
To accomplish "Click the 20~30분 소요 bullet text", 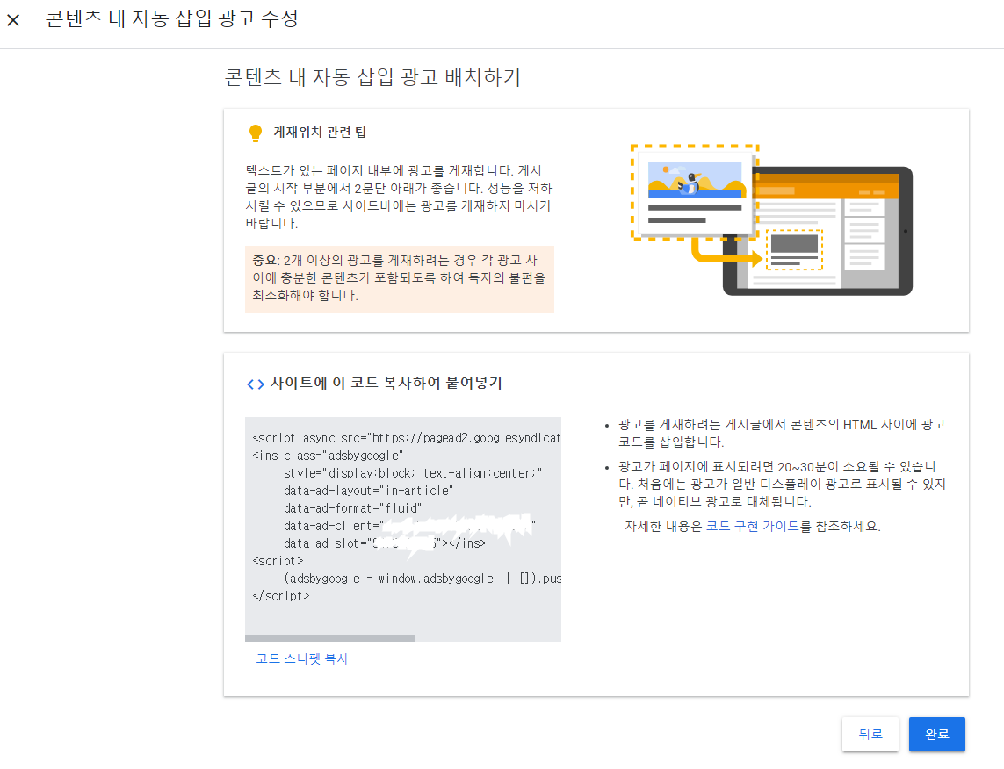I will (x=782, y=484).
